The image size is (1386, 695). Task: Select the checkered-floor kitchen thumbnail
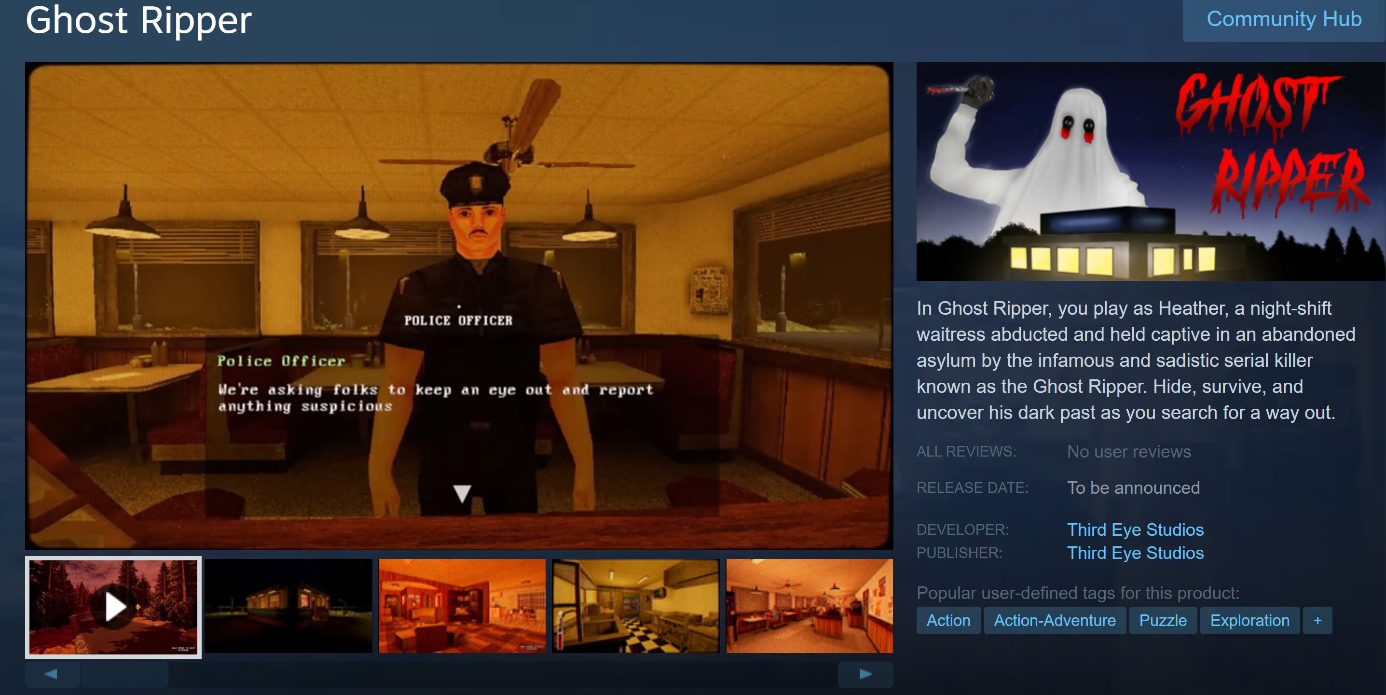[x=635, y=606]
